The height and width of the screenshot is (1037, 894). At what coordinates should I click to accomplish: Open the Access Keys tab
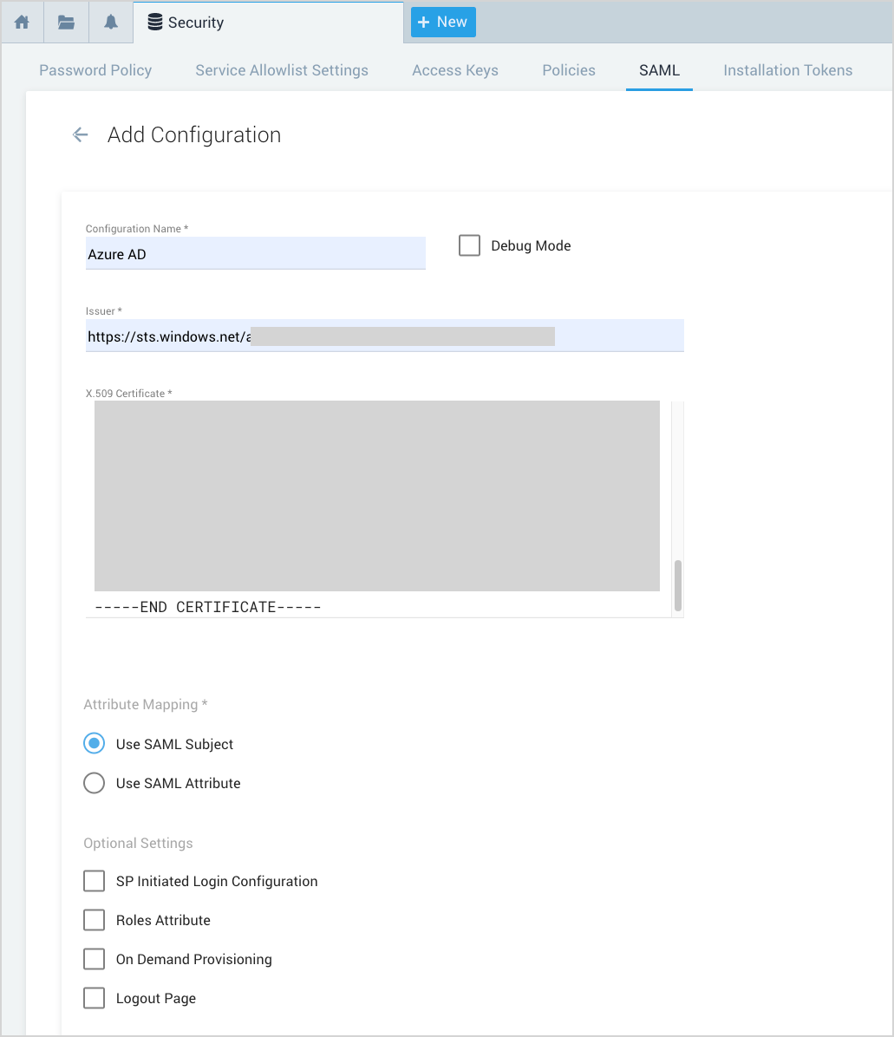(x=454, y=70)
